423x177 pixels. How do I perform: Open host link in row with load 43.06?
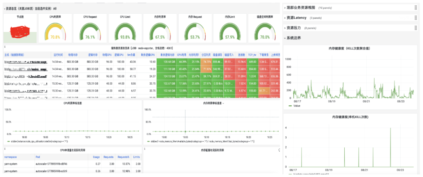pos(26,62)
